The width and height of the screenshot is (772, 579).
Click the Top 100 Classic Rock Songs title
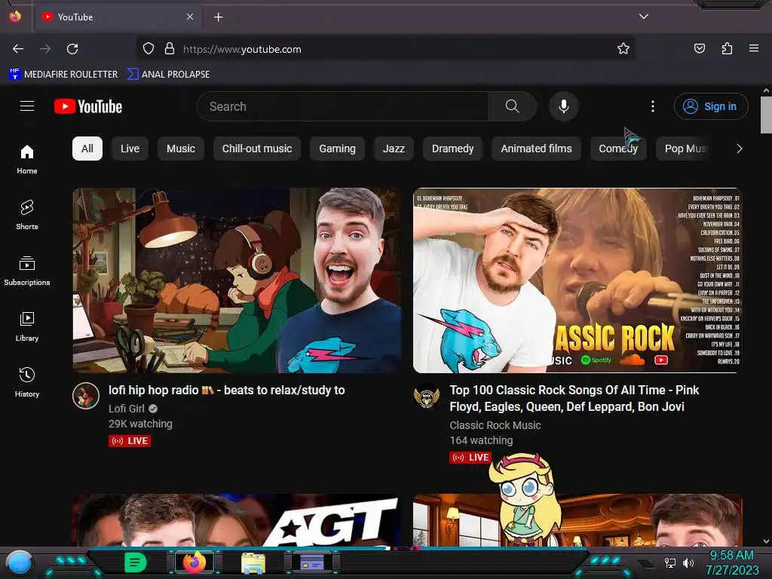tap(574, 398)
